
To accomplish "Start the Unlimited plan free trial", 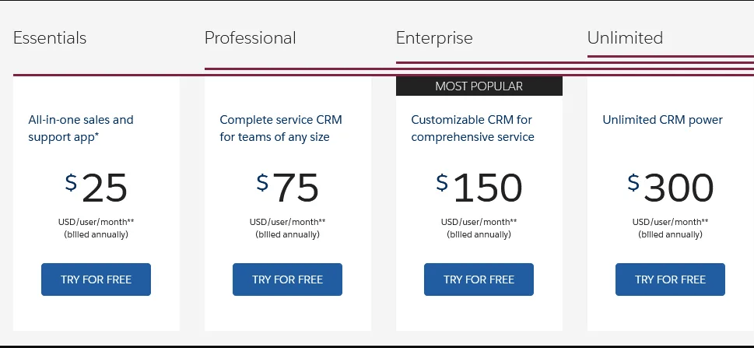I will tap(670, 279).
